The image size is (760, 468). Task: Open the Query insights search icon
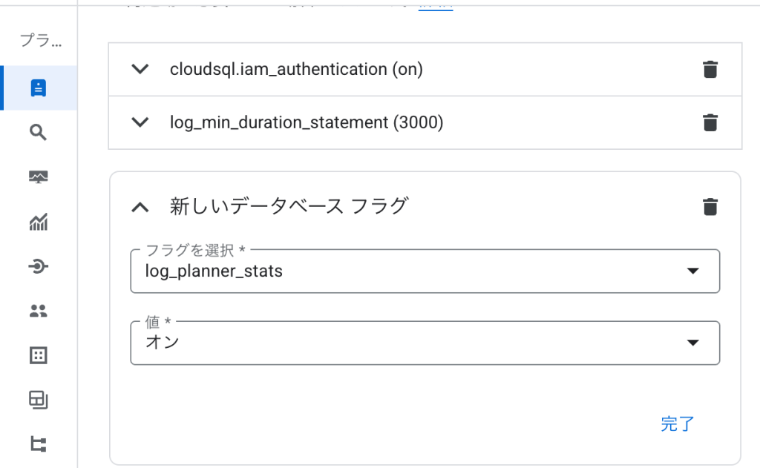point(39,132)
